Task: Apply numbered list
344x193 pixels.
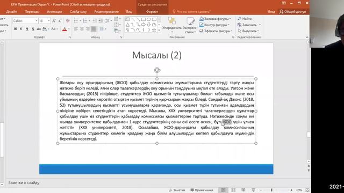Action: [x=85, y=21]
